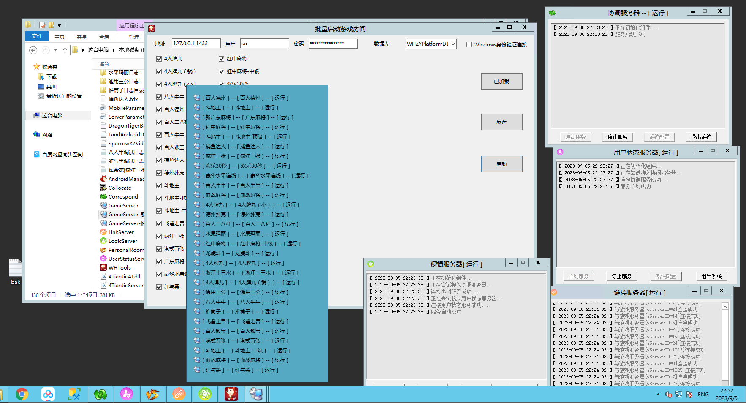Viewport: 746px width, 403px height.
Task: Click the Explorer back arrow button
Action: point(33,50)
